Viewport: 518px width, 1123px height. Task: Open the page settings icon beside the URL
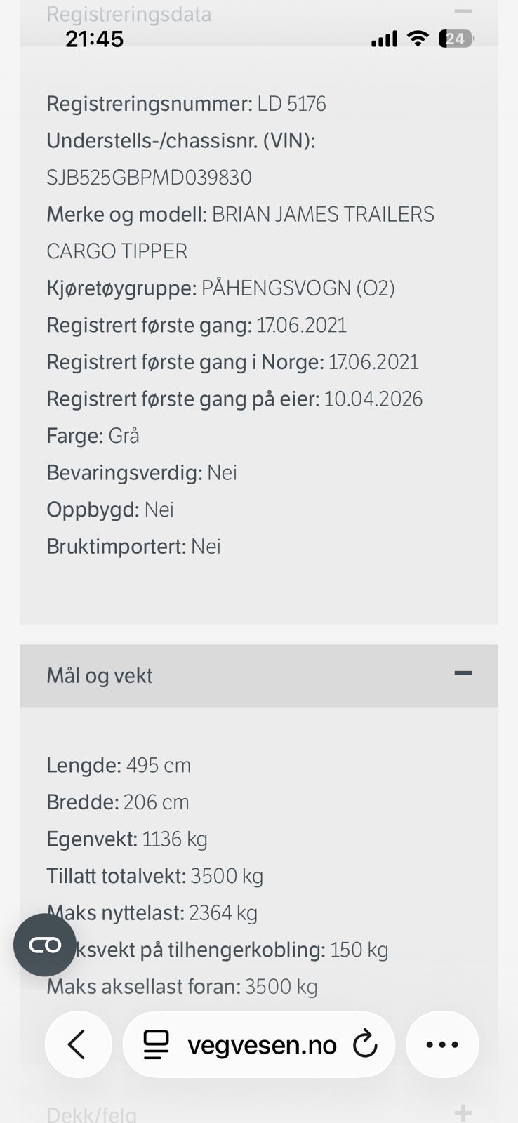[157, 1044]
